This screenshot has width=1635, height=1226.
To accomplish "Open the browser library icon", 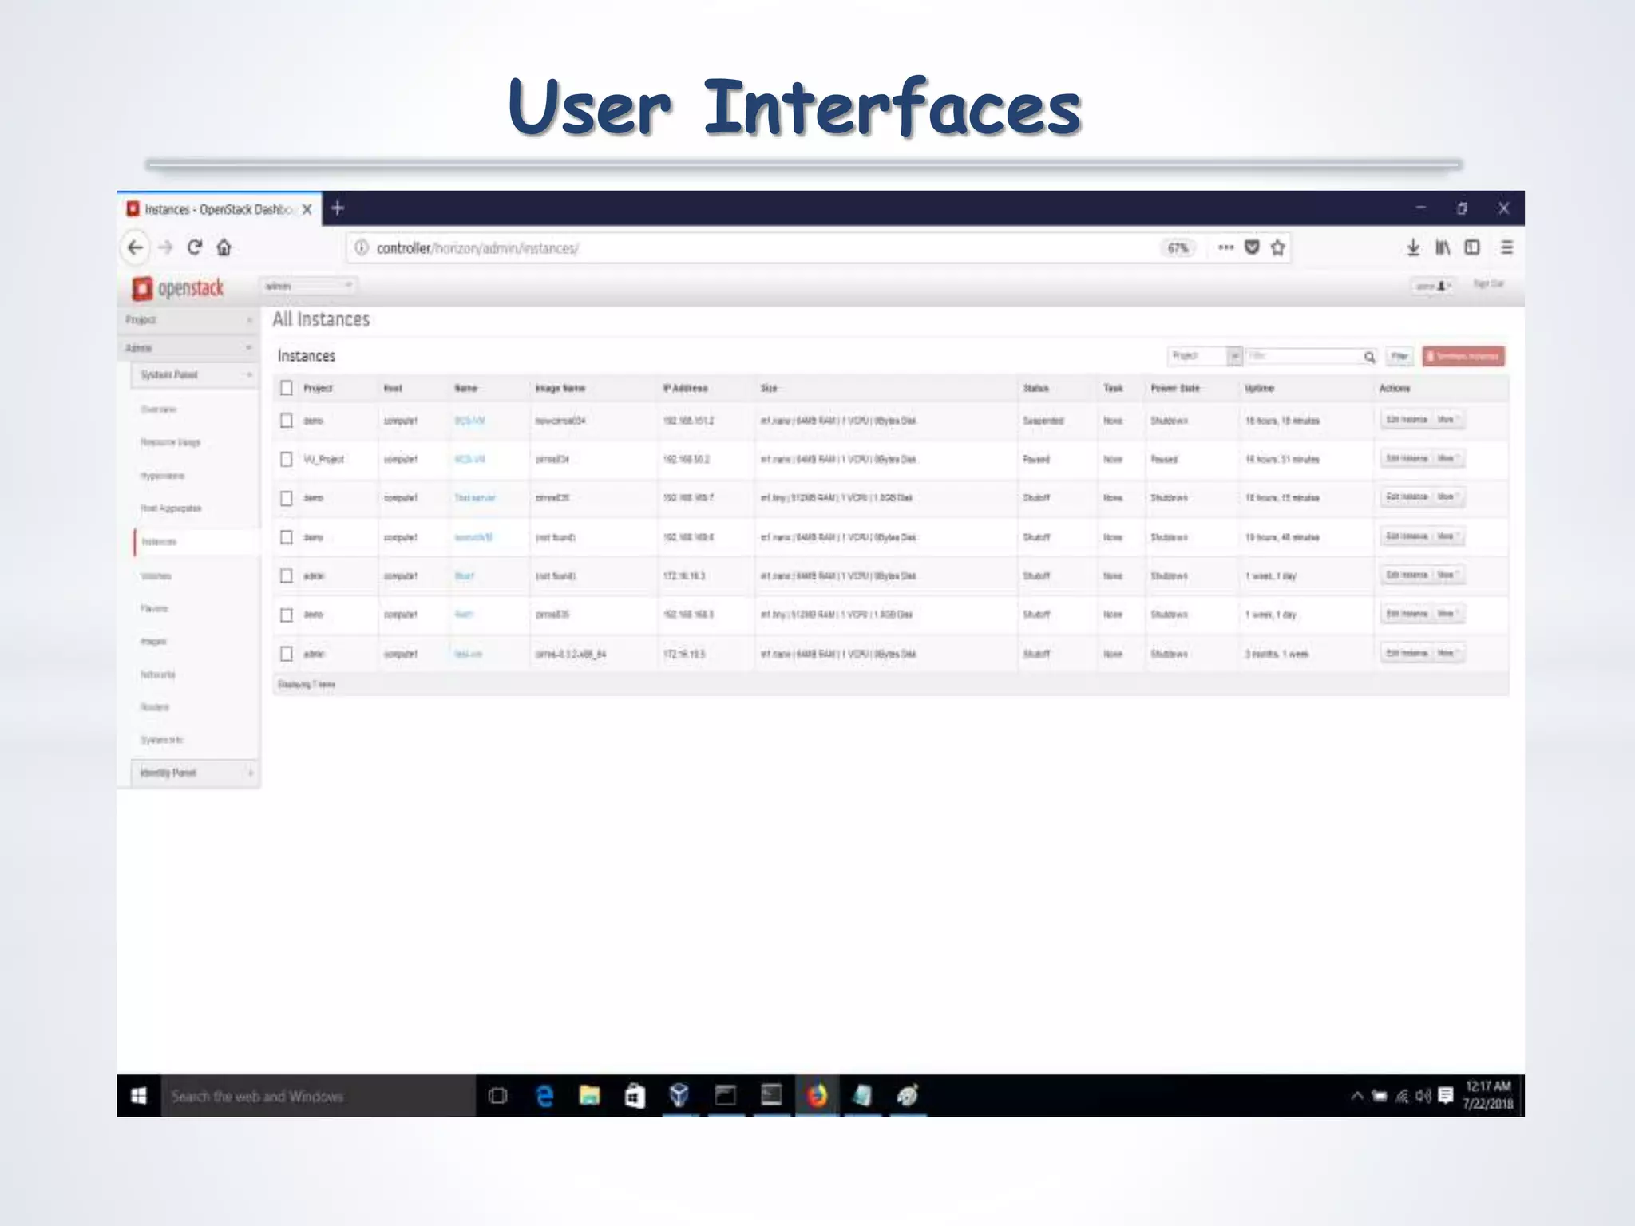I will pos(1443,247).
